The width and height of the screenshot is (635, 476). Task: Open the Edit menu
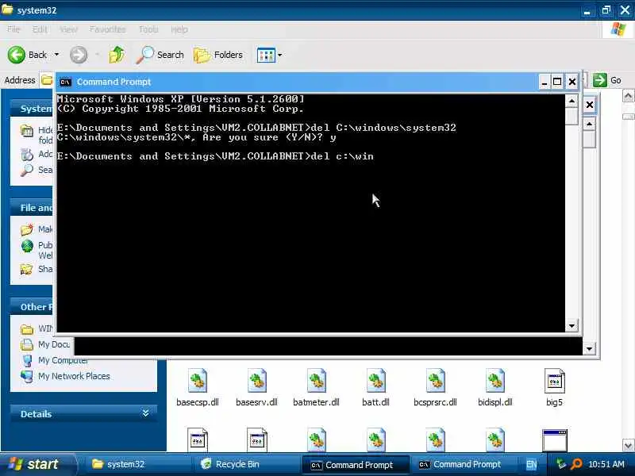[40, 29]
